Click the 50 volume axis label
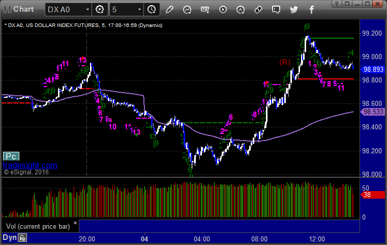This screenshot has height=245, width=387. tap(366, 188)
